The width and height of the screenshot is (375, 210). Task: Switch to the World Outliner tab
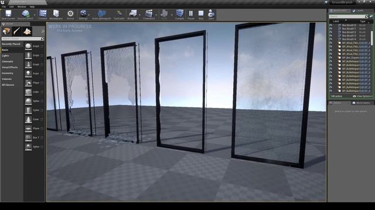tap(340, 10)
